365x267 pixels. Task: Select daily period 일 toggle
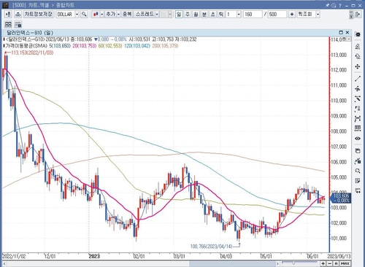pos(179,15)
